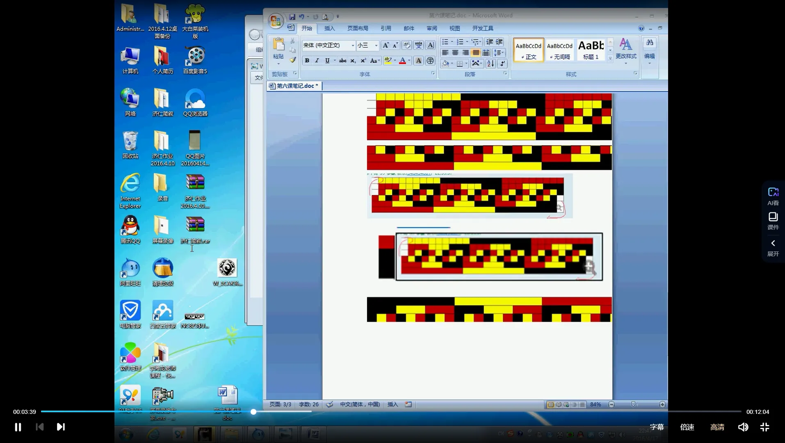Switch to the 页面布局 ribbon tab
This screenshot has width=785, height=443.
click(358, 28)
